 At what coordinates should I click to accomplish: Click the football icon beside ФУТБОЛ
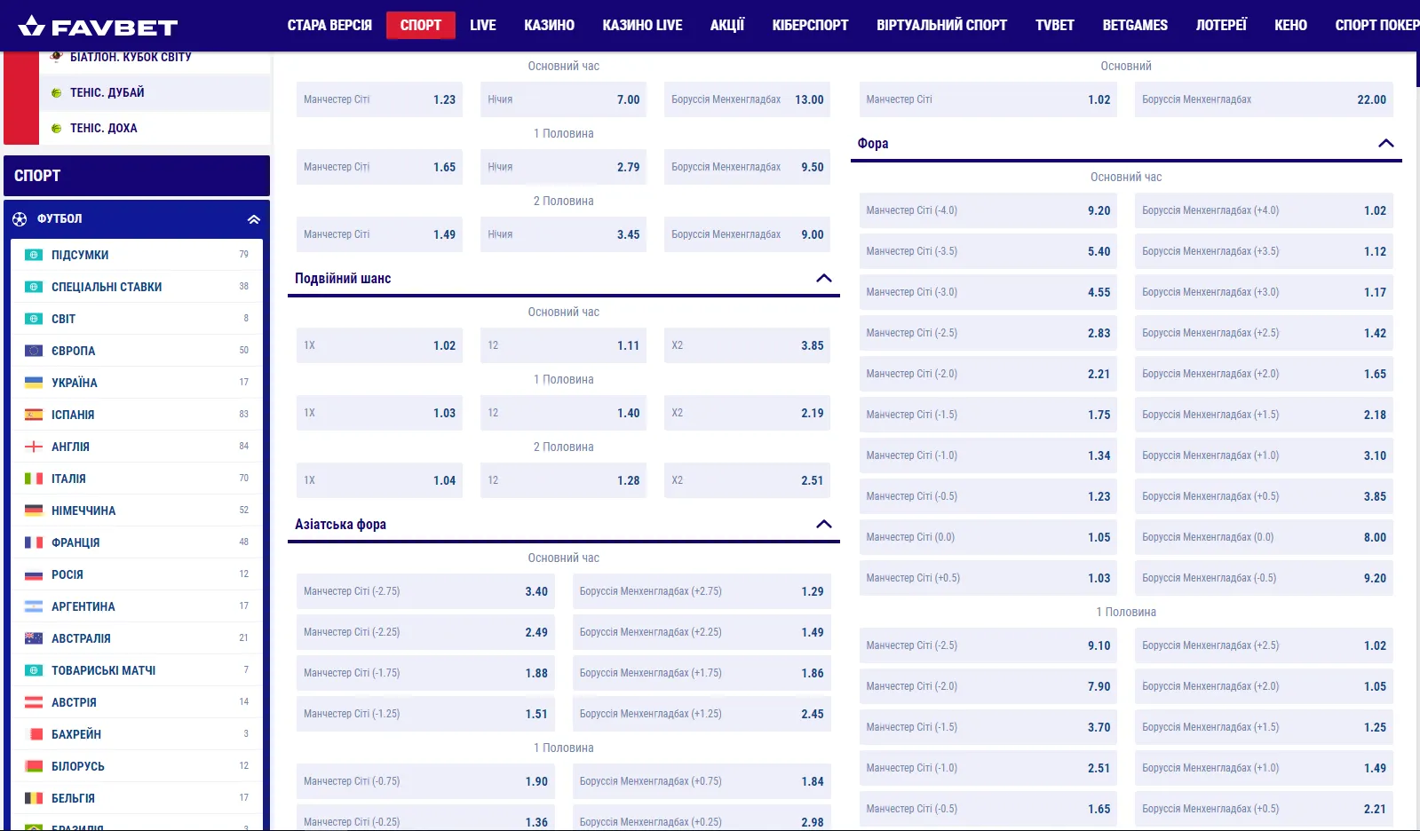click(x=20, y=219)
